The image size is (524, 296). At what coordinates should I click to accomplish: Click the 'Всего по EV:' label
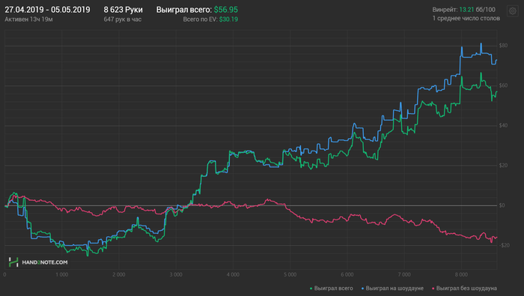(x=200, y=19)
